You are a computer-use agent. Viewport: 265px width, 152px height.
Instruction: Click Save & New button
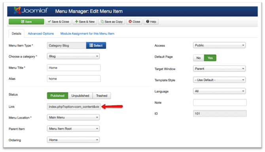[85, 22]
